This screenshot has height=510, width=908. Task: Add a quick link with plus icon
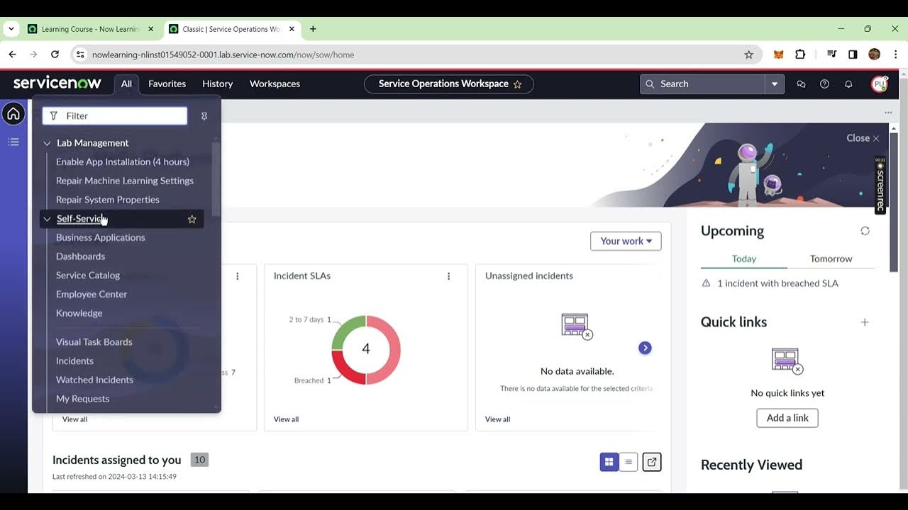(x=865, y=322)
